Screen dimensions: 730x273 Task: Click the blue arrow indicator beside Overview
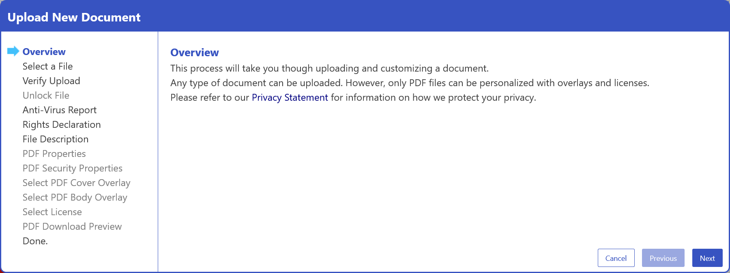(14, 51)
